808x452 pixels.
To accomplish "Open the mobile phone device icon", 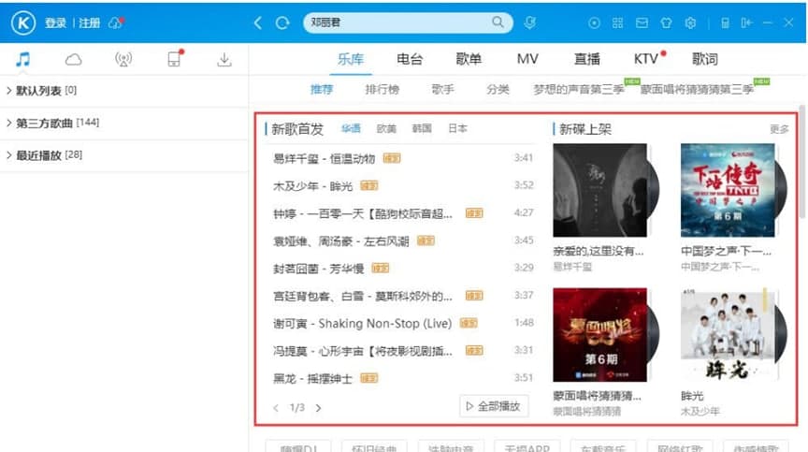I will pos(174,60).
